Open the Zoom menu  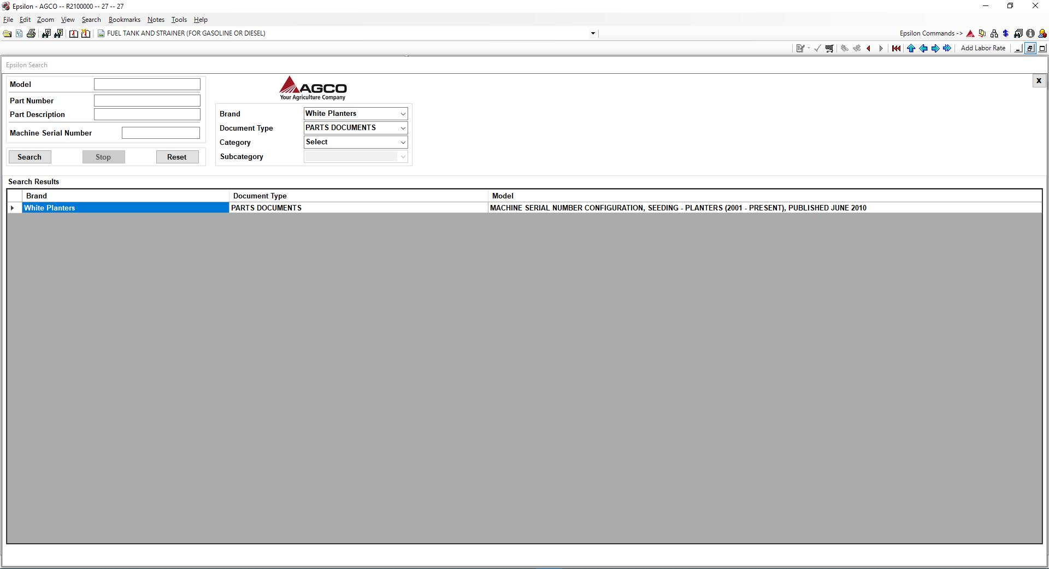coord(45,20)
